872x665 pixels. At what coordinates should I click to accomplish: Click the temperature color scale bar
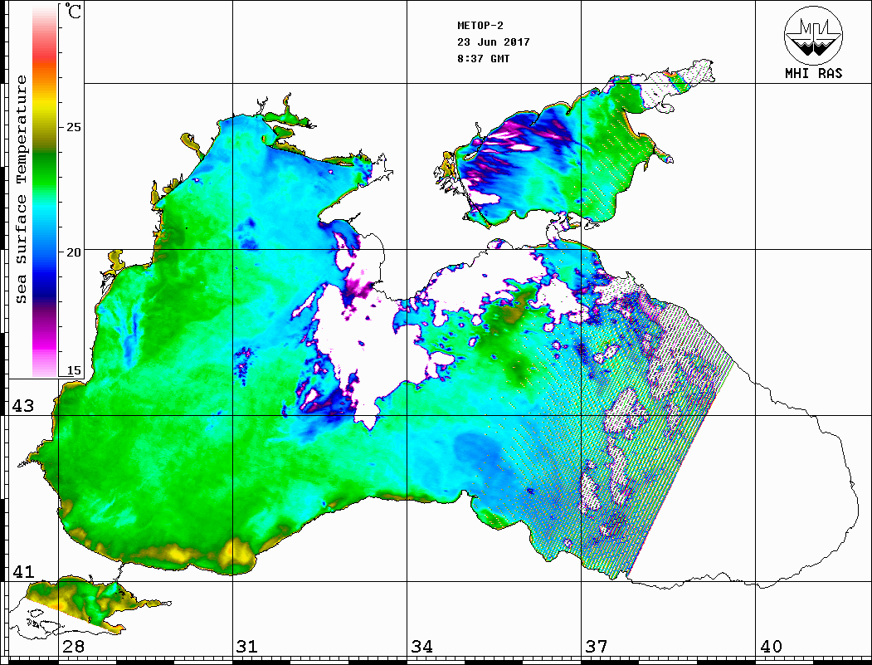click(45, 191)
